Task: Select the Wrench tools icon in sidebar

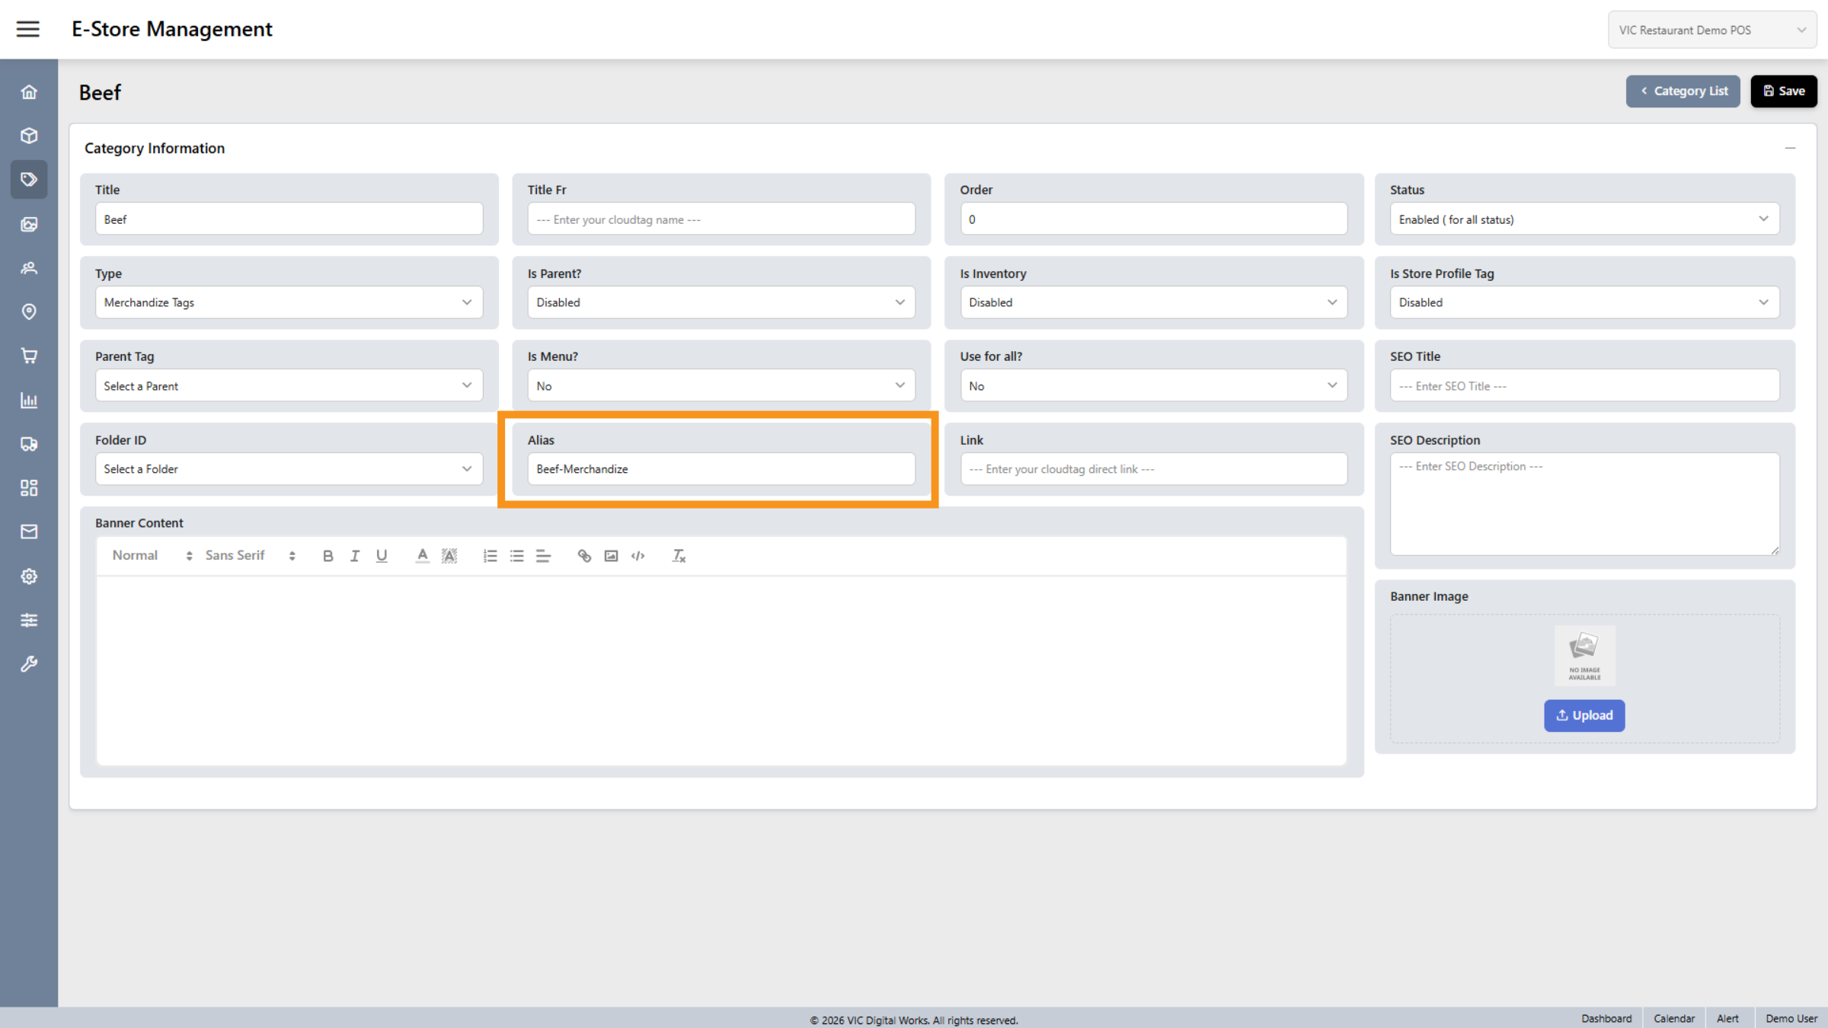Action: pyautogui.click(x=29, y=663)
